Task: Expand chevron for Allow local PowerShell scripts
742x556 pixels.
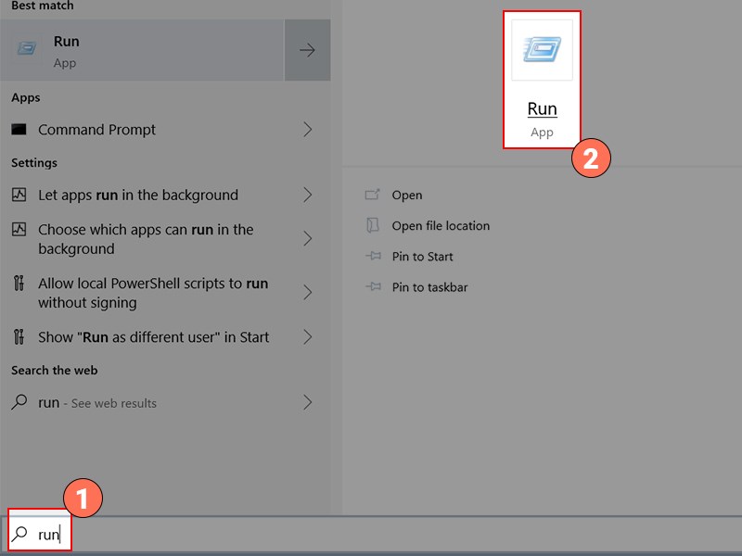Action: pos(308,293)
